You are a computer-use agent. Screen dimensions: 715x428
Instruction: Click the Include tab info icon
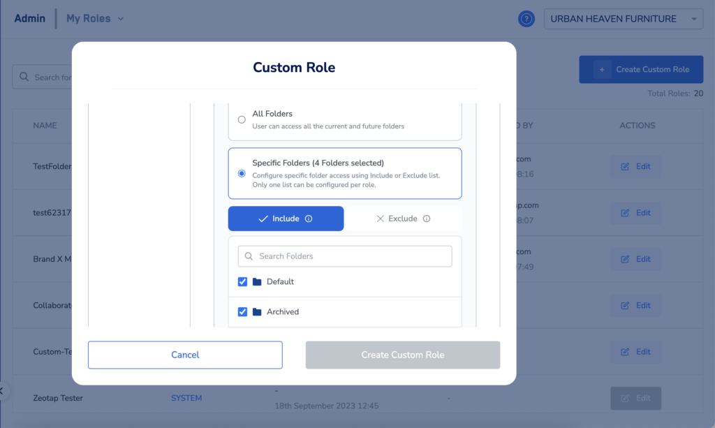pos(309,219)
